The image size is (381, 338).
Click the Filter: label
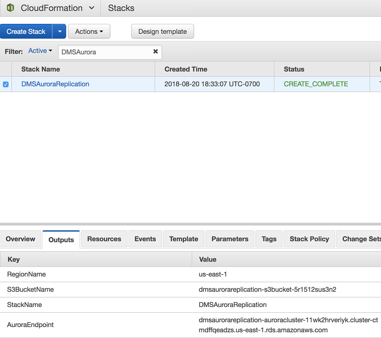coord(14,52)
